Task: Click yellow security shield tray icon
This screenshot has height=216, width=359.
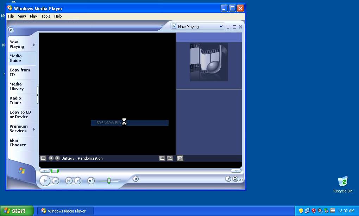Action: (x=301, y=210)
